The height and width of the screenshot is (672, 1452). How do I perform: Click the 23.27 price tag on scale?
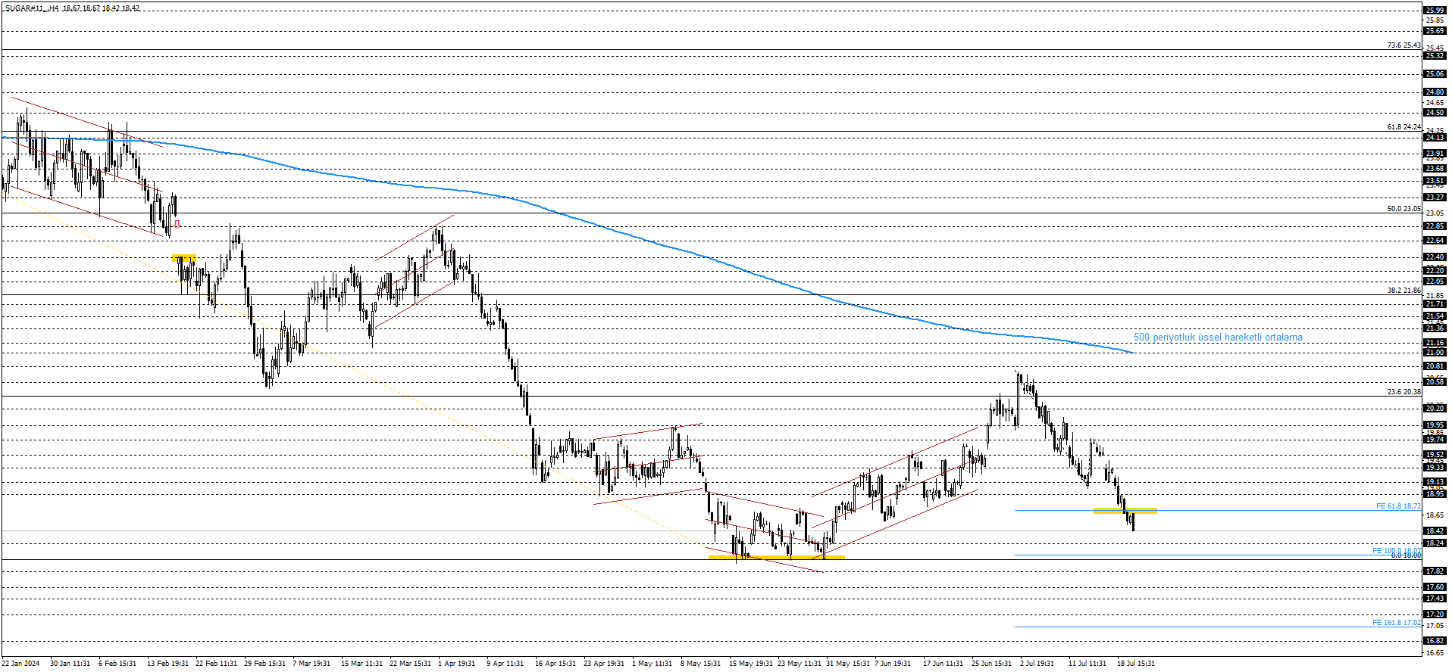[1435, 198]
